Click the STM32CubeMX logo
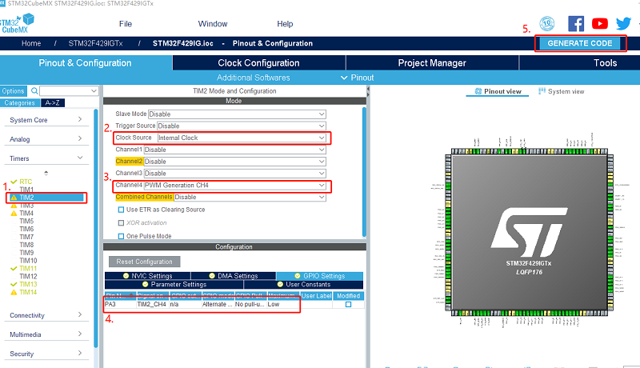 coord(19,23)
